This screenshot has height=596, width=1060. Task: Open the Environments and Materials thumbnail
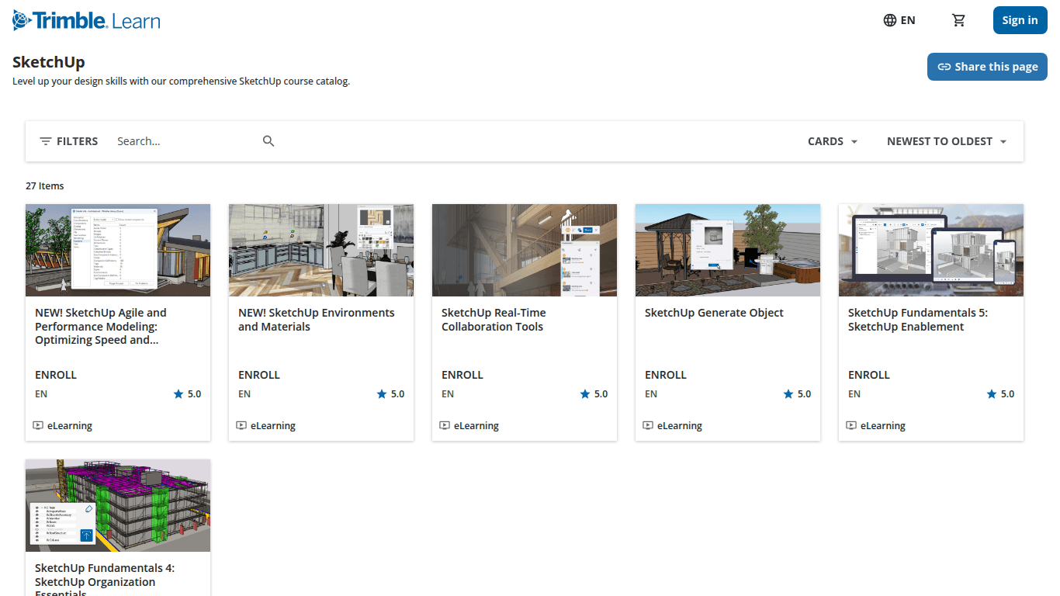[x=321, y=250]
